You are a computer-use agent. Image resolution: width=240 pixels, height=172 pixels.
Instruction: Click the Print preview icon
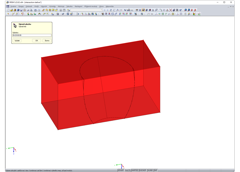pyautogui.click(x=31, y=10)
